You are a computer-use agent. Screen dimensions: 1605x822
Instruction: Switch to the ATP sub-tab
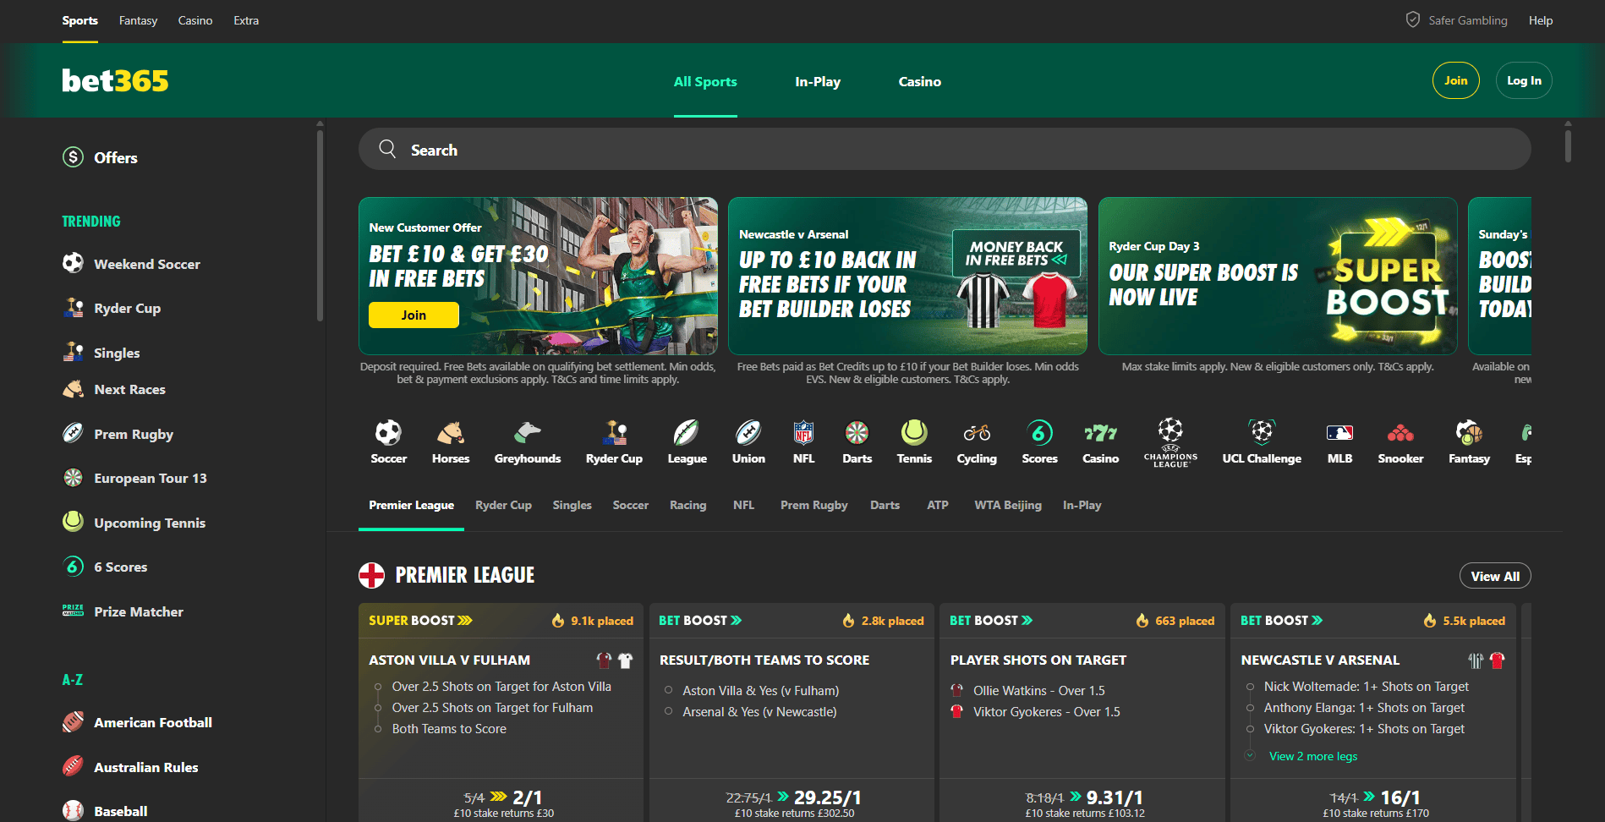937,505
